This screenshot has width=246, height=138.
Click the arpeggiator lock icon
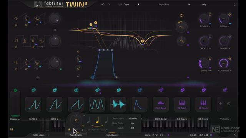[69, 130]
